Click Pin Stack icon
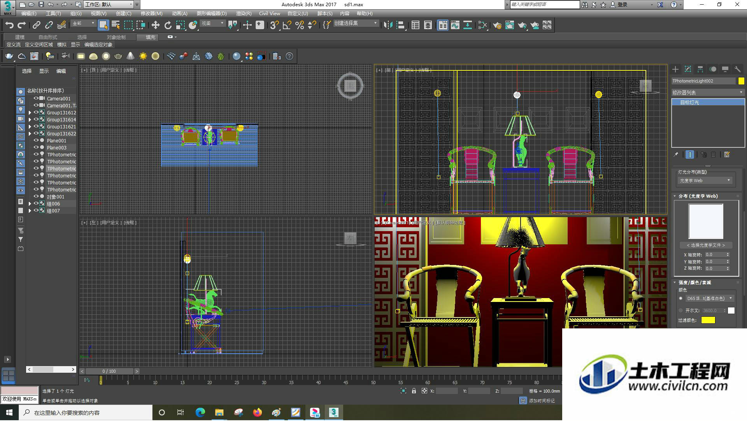 click(x=676, y=154)
